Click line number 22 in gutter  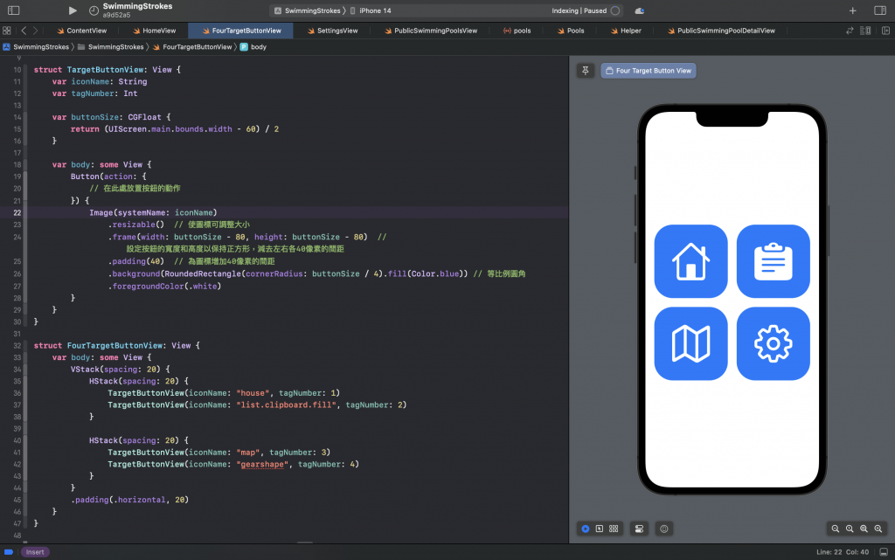(x=17, y=212)
